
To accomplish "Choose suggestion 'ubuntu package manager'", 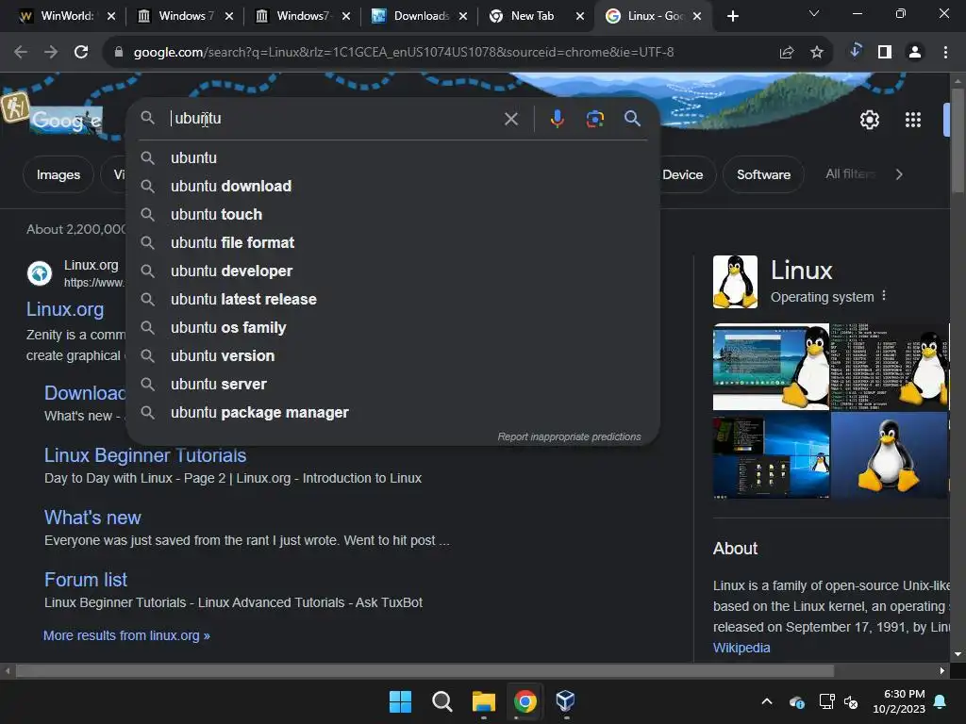I will tap(392, 413).
